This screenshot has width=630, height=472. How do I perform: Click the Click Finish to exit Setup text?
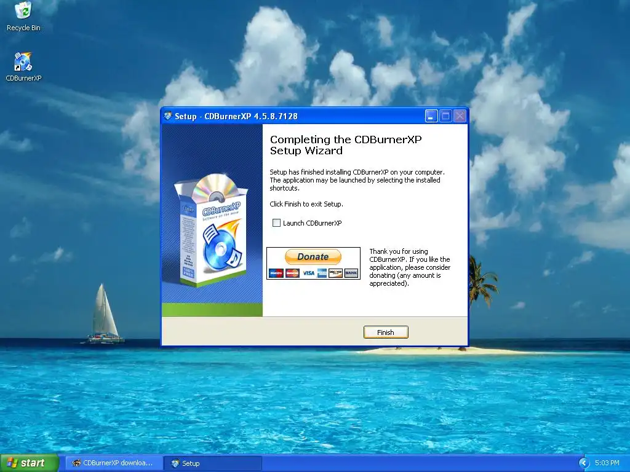(306, 204)
